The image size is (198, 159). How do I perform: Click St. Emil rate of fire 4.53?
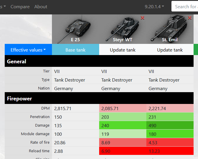coord(153,143)
